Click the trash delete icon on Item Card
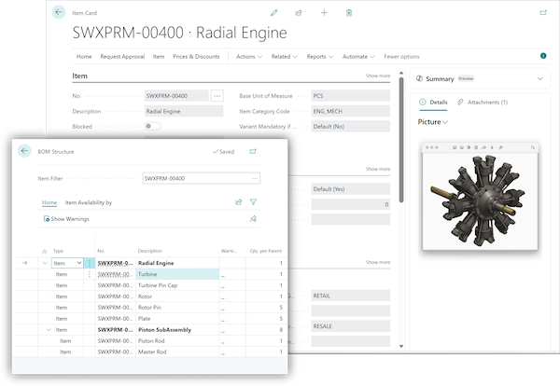This screenshot has height=386, width=560. click(x=349, y=13)
